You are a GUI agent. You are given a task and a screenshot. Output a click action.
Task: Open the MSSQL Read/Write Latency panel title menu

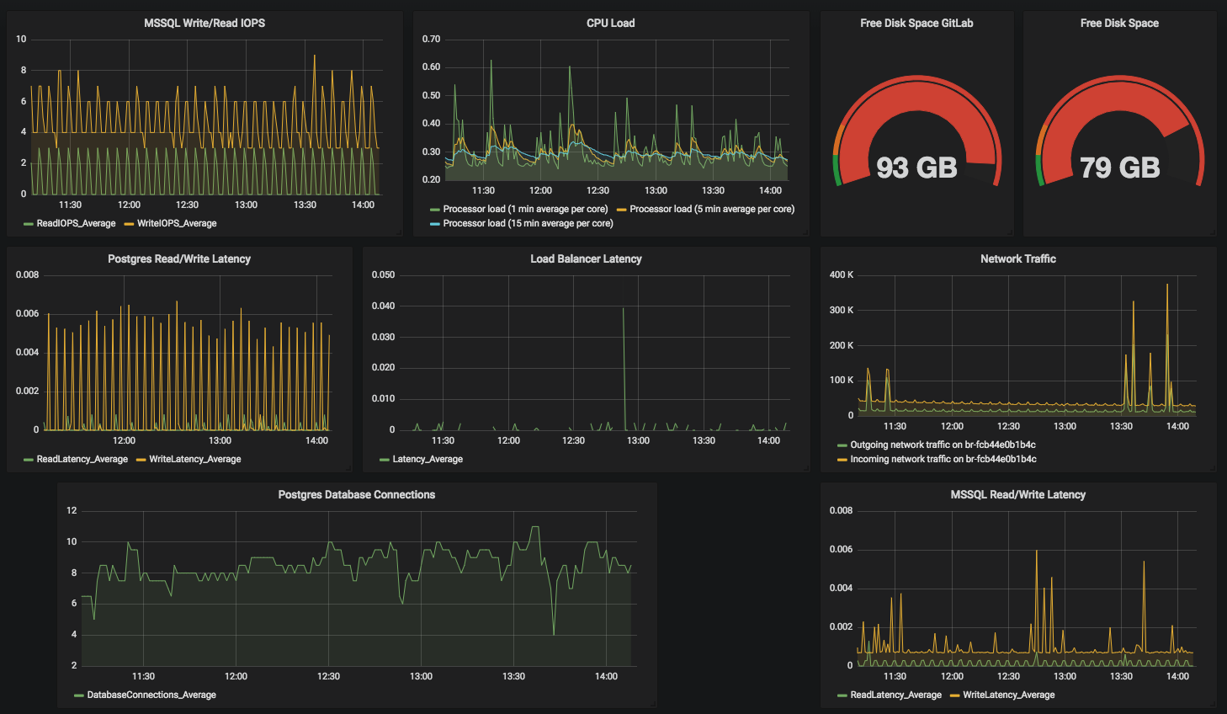[x=1017, y=495]
